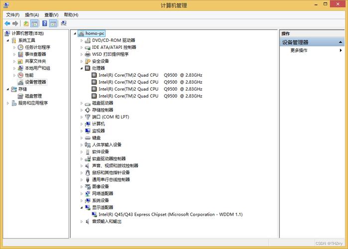The image size is (348, 249).
Task: Click the Forward arrow toolbar icon
Action: 15,23
